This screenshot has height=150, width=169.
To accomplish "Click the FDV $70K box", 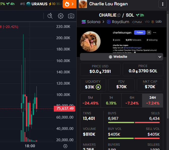I will tap(121, 85).
